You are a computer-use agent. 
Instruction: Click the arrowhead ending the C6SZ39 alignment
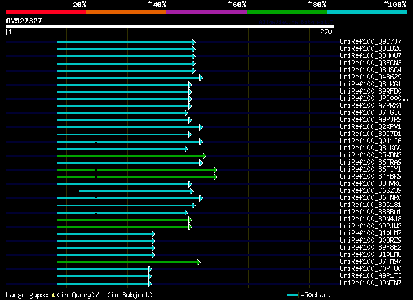(x=192, y=192)
